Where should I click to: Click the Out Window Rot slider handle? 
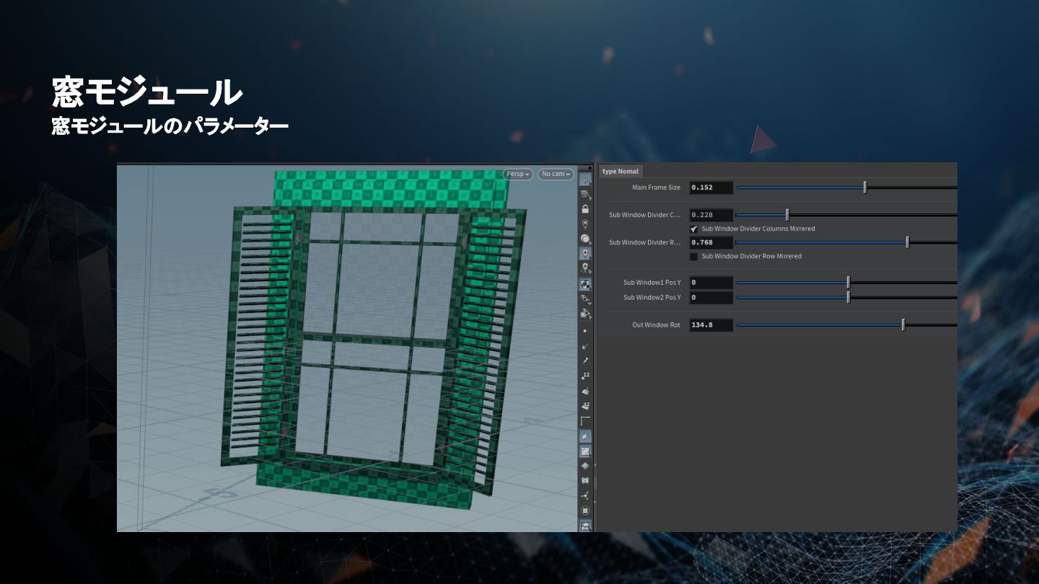[903, 325]
